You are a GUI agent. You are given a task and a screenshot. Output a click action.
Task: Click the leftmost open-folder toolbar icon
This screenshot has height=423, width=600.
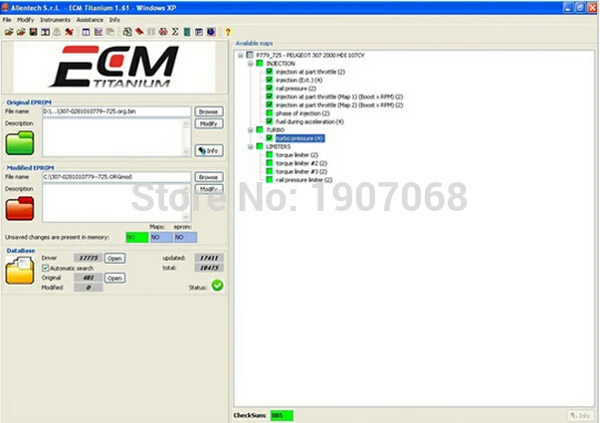click(8, 32)
